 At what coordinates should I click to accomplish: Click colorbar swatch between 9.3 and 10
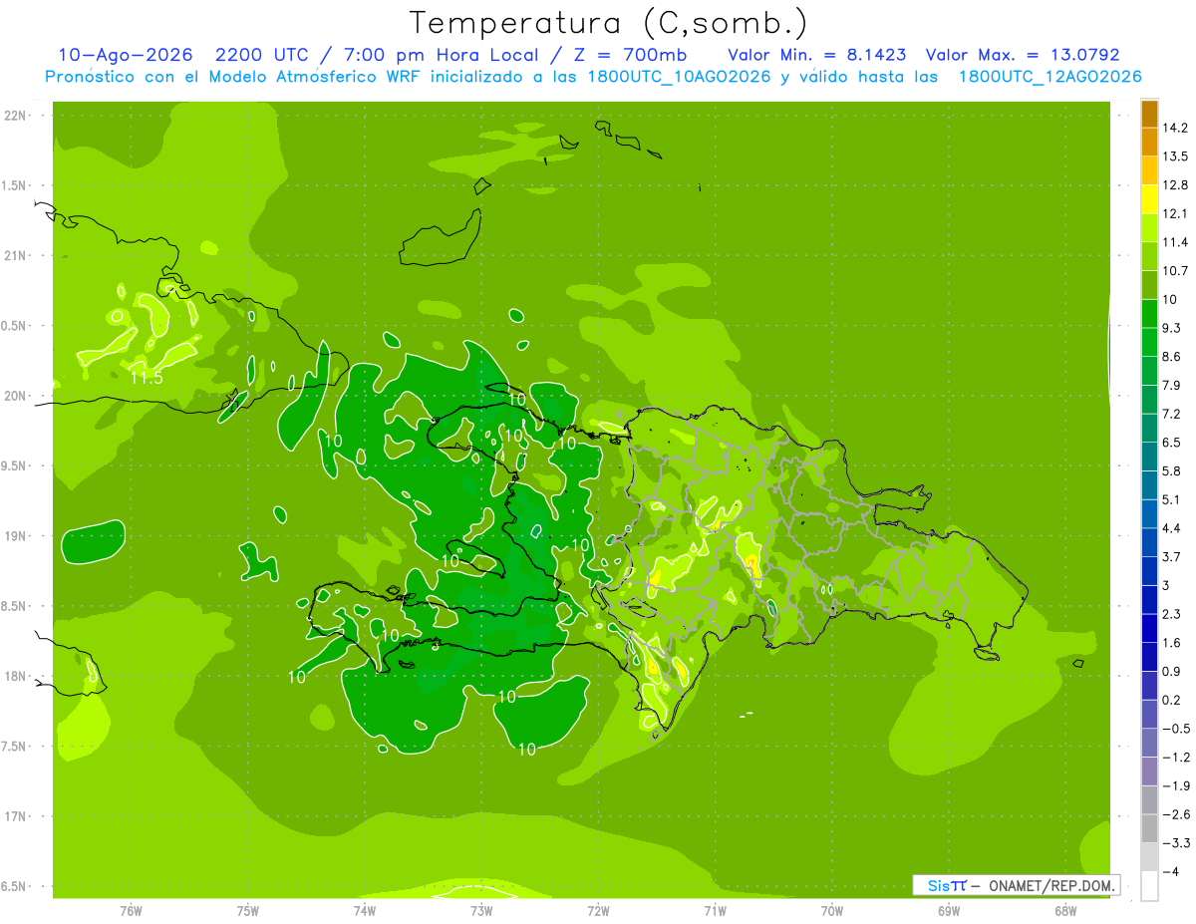click(x=1149, y=314)
